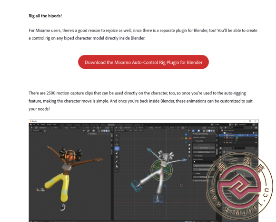Open the File menu in Blender
This screenshot has width=276, height=222.
[x=34, y=125]
